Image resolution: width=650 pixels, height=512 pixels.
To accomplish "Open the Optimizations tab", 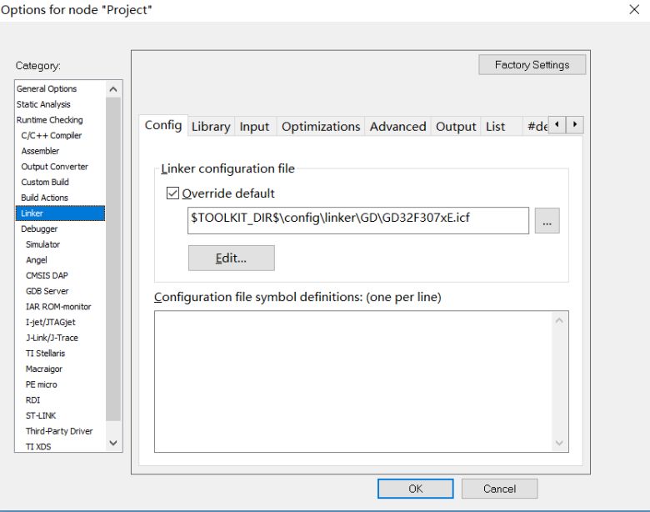I will (321, 126).
